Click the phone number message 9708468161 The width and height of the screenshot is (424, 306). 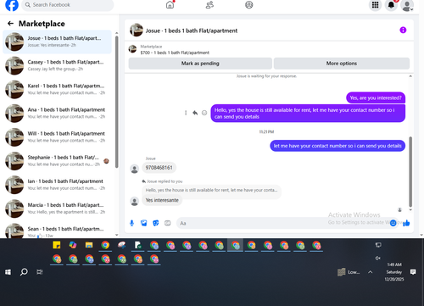coord(159,168)
